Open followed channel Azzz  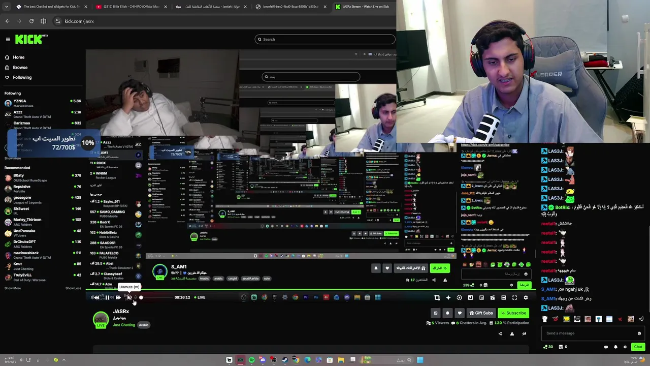point(43,114)
